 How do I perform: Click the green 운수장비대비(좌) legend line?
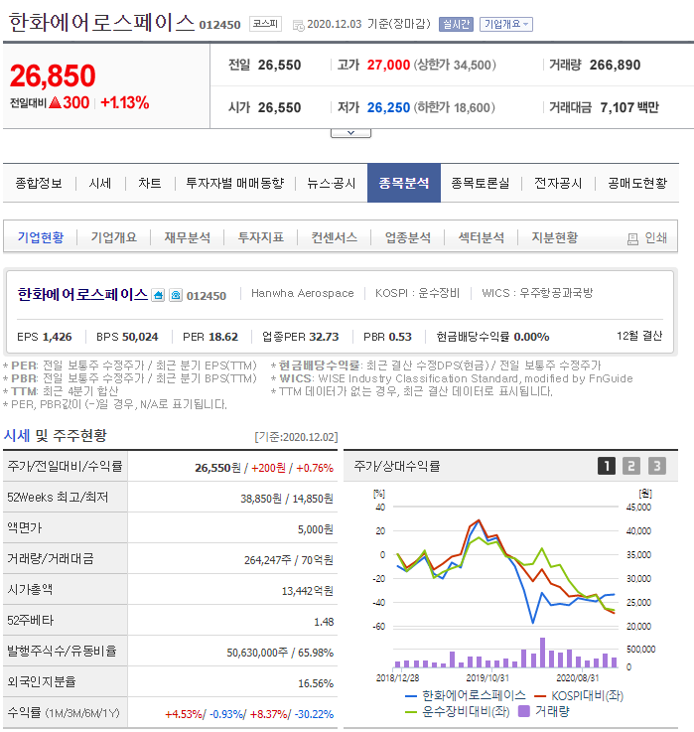pos(411,712)
